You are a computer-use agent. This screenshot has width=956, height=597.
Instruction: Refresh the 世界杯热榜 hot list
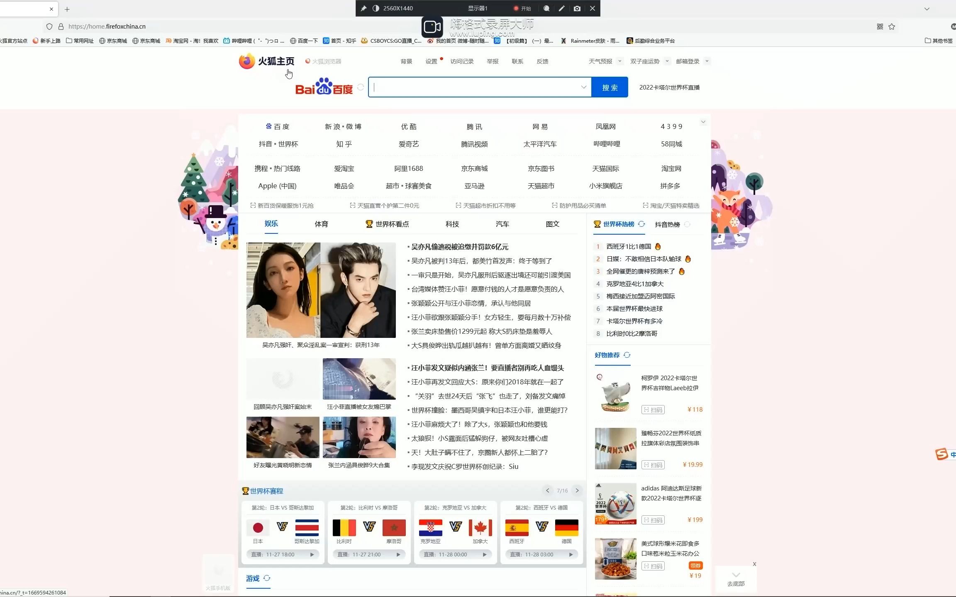pos(642,224)
